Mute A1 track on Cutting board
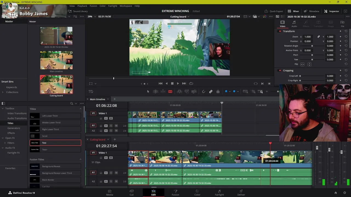 tap(116, 173)
